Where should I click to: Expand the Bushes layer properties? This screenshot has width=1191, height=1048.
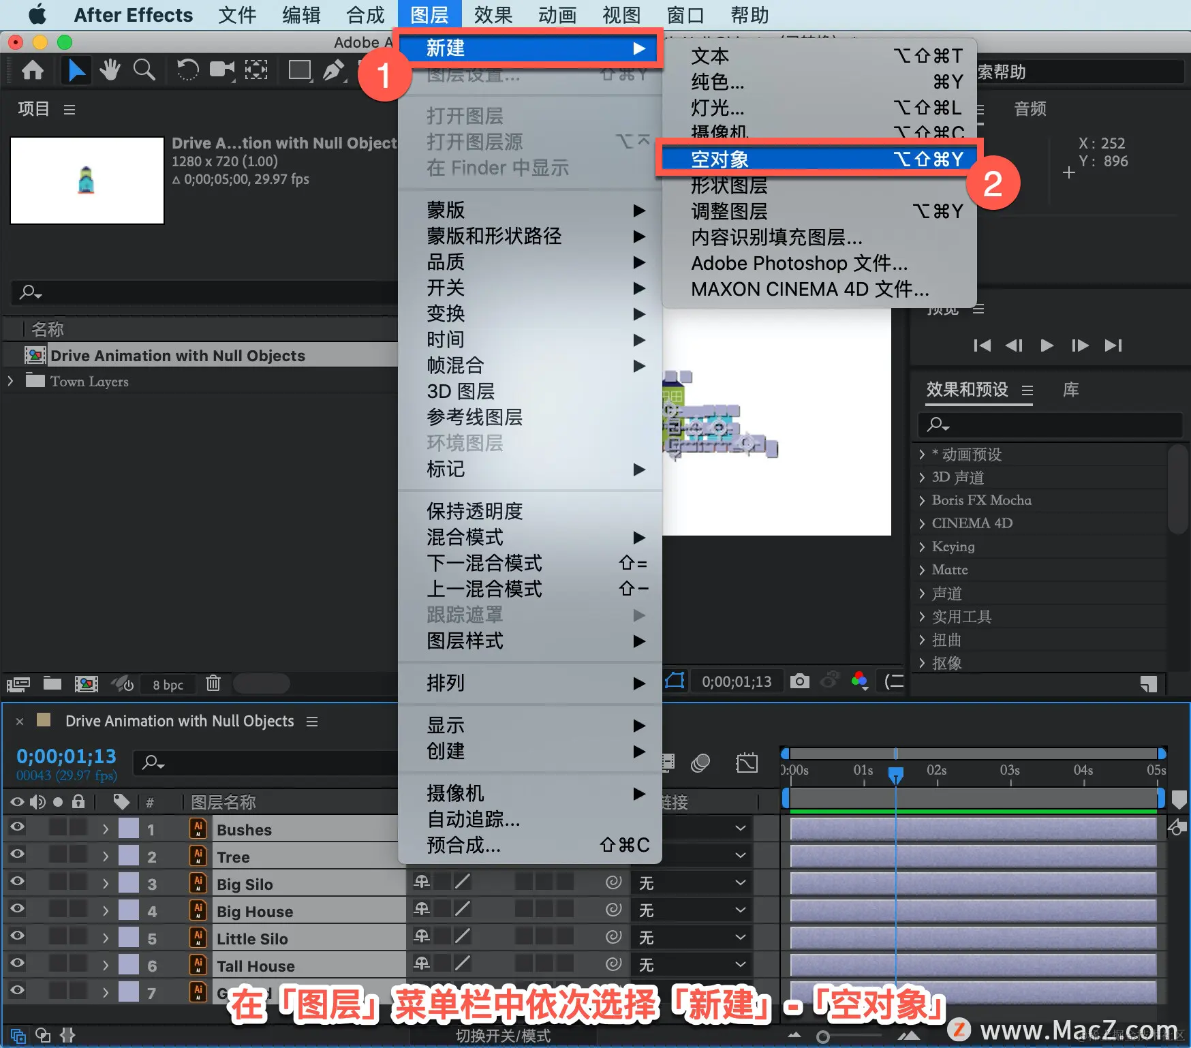(x=106, y=829)
